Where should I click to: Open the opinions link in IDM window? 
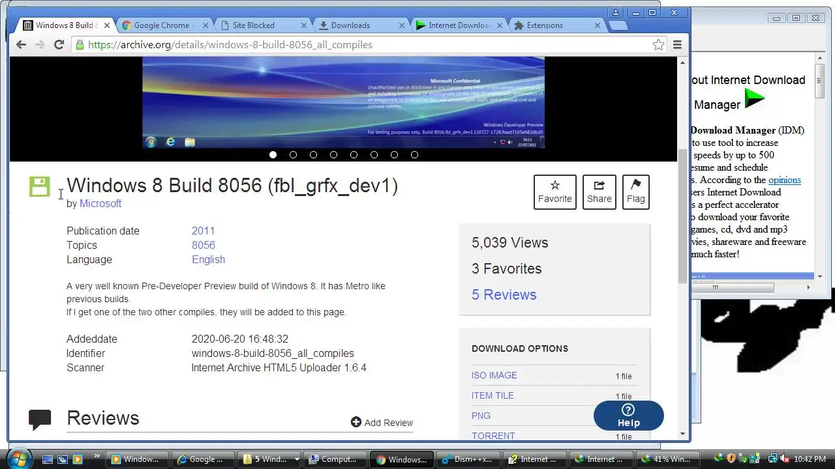(x=784, y=180)
